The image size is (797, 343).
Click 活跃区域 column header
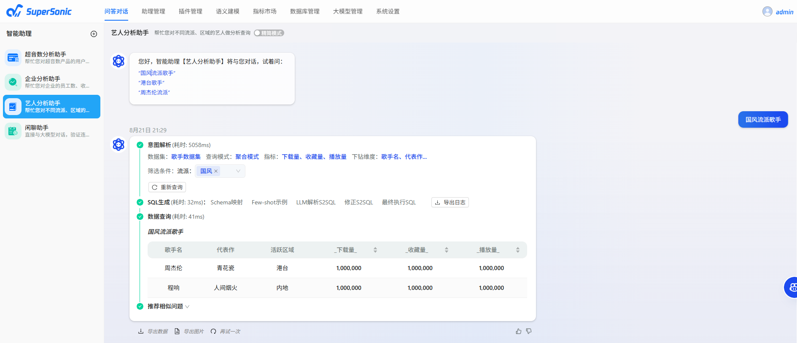pyautogui.click(x=282, y=250)
